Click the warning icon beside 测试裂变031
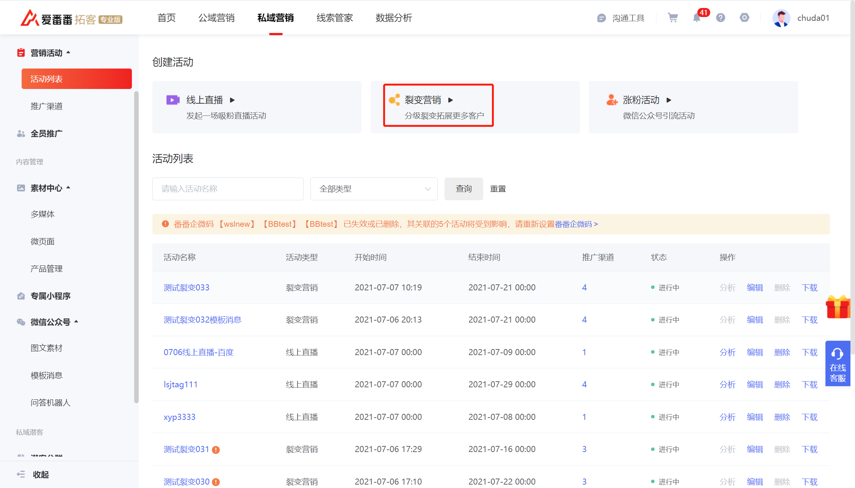The width and height of the screenshot is (855, 488). (216, 450)
